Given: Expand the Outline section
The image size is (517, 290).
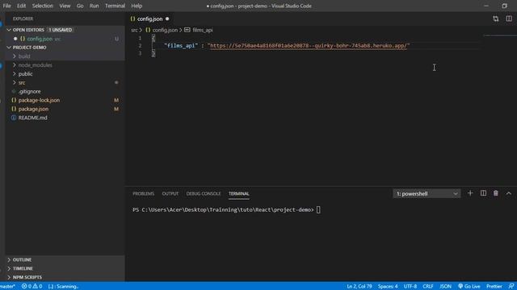Looking at the screenshot, I should pyautogui.click(x=65, y=259).
